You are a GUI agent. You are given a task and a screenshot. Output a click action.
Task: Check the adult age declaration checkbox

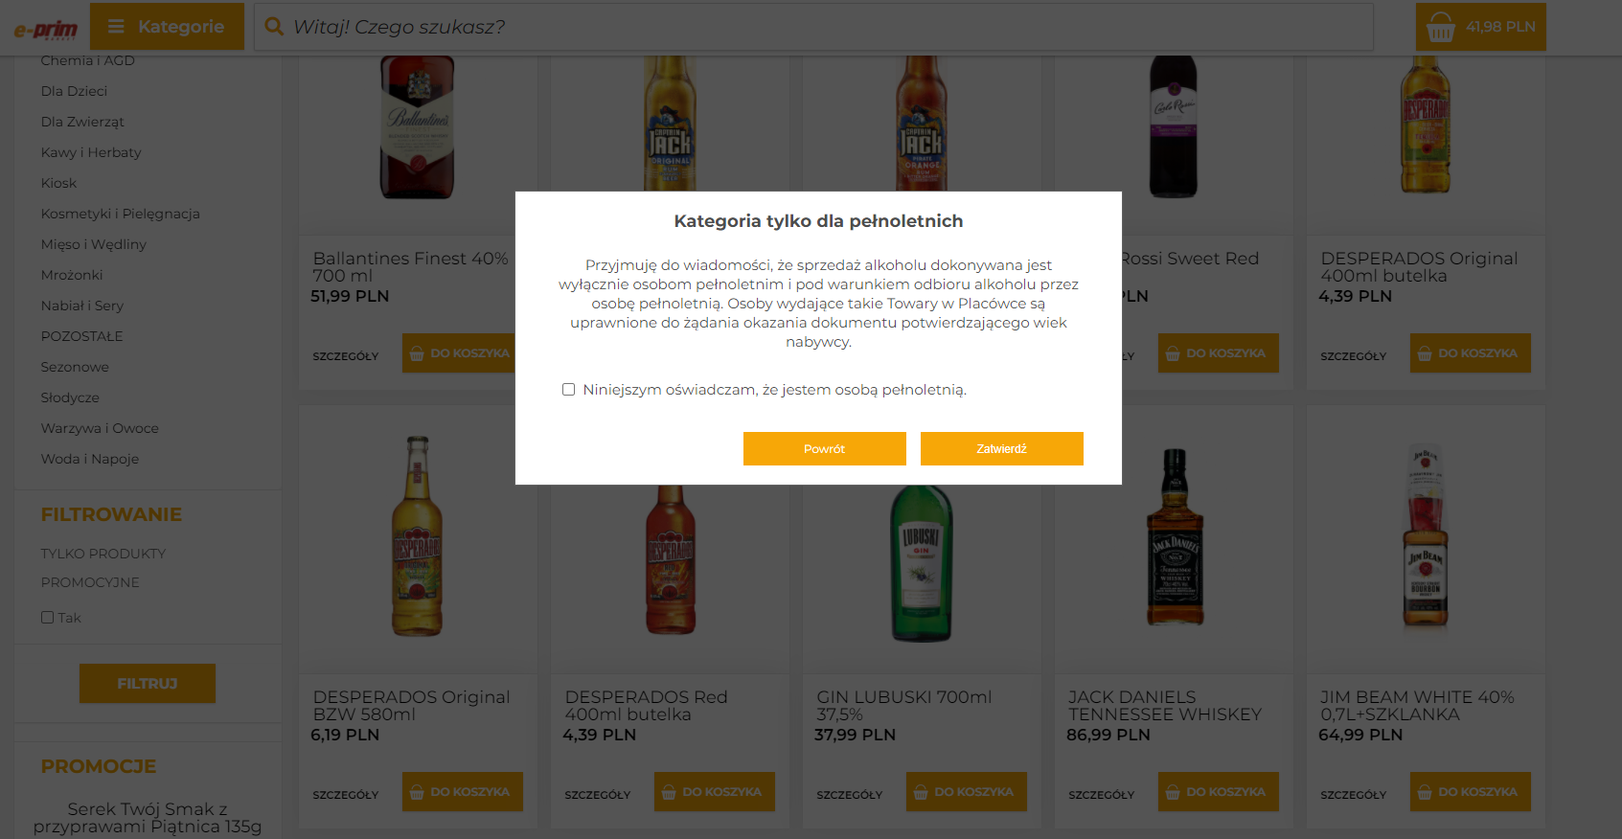pyautogui.click(x=568, y=390)
